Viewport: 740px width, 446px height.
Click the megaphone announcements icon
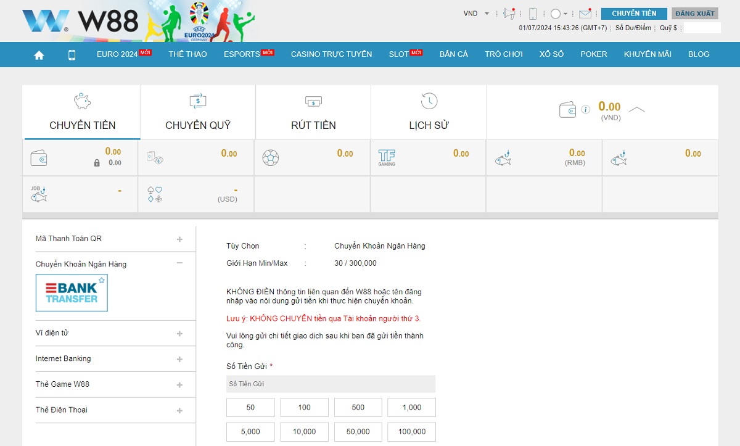[508, 12]
